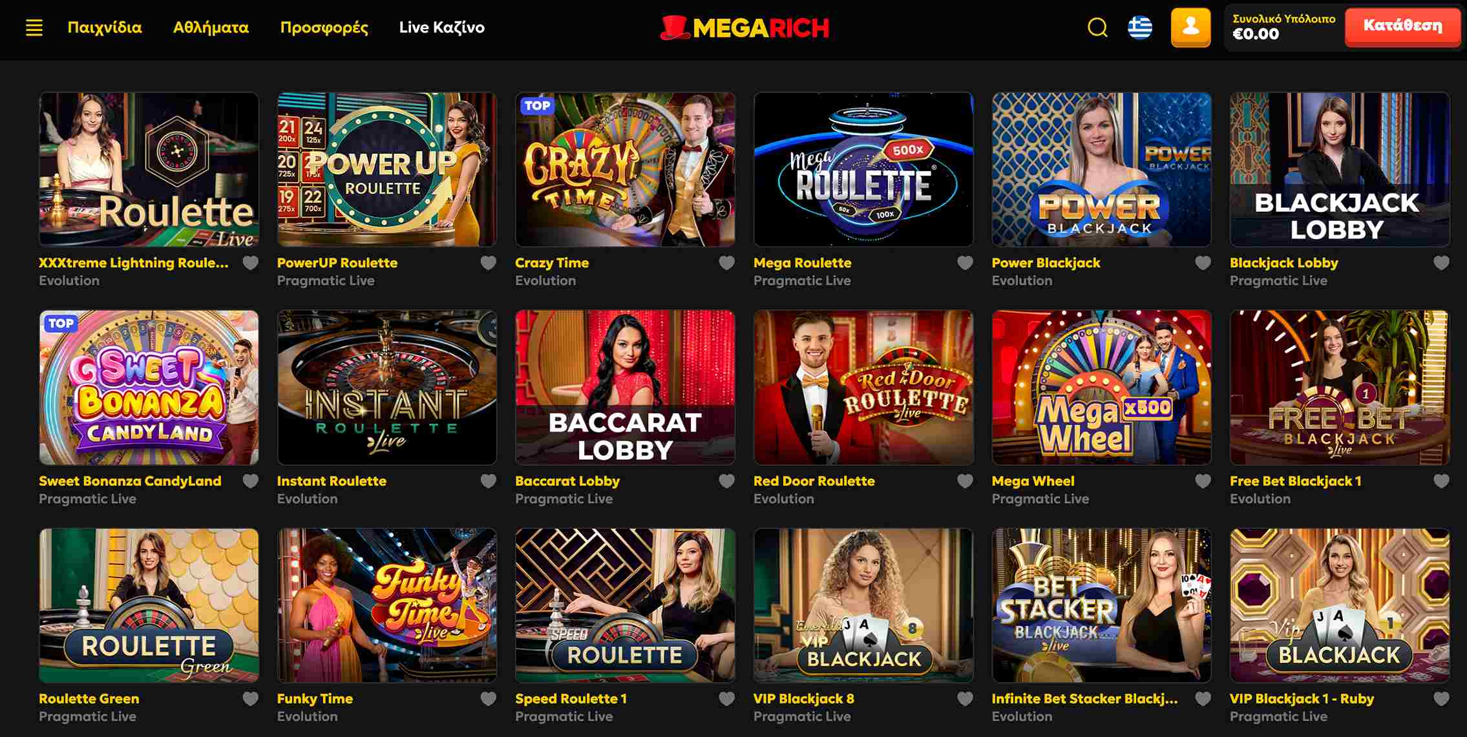Click the MegaRich logo
This screenshot has height=737, width=1467.
pyautogui.click(x=744, y=28)
